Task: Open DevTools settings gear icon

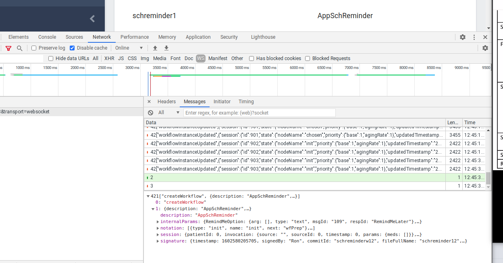Action: coord(463,37)
